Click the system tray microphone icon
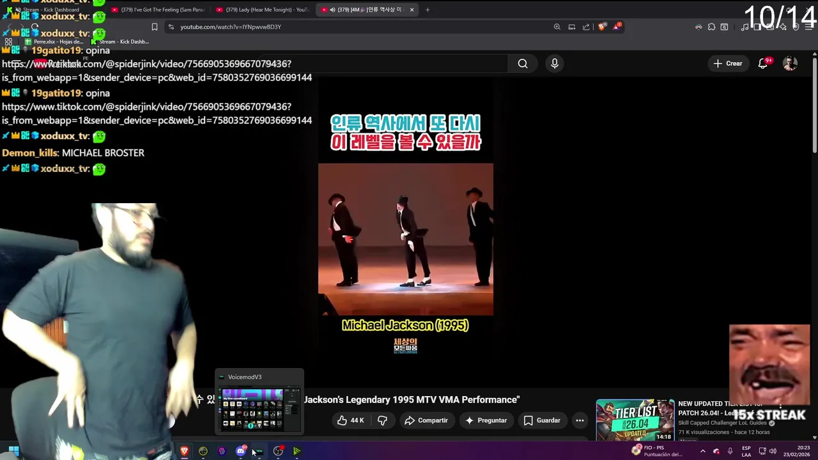 tap(730, 451)
